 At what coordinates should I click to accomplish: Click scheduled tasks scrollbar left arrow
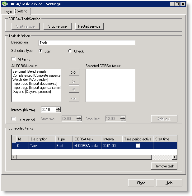click(x=14, y=157)
